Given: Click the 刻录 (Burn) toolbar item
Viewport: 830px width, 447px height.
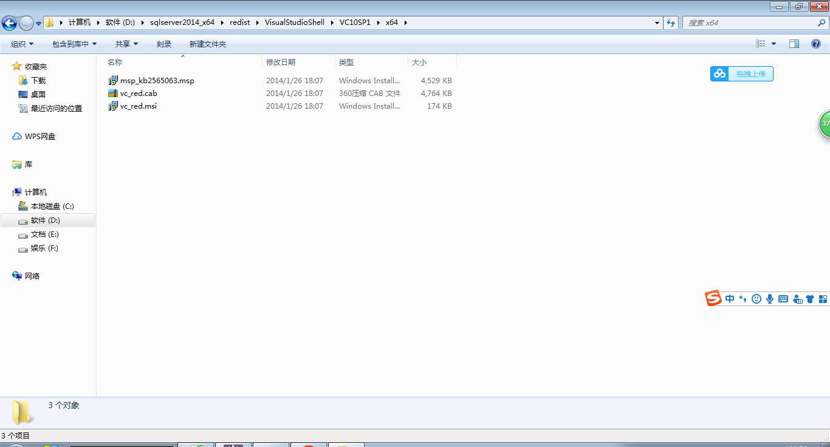Looking at the screenshot, I should 163,43.
